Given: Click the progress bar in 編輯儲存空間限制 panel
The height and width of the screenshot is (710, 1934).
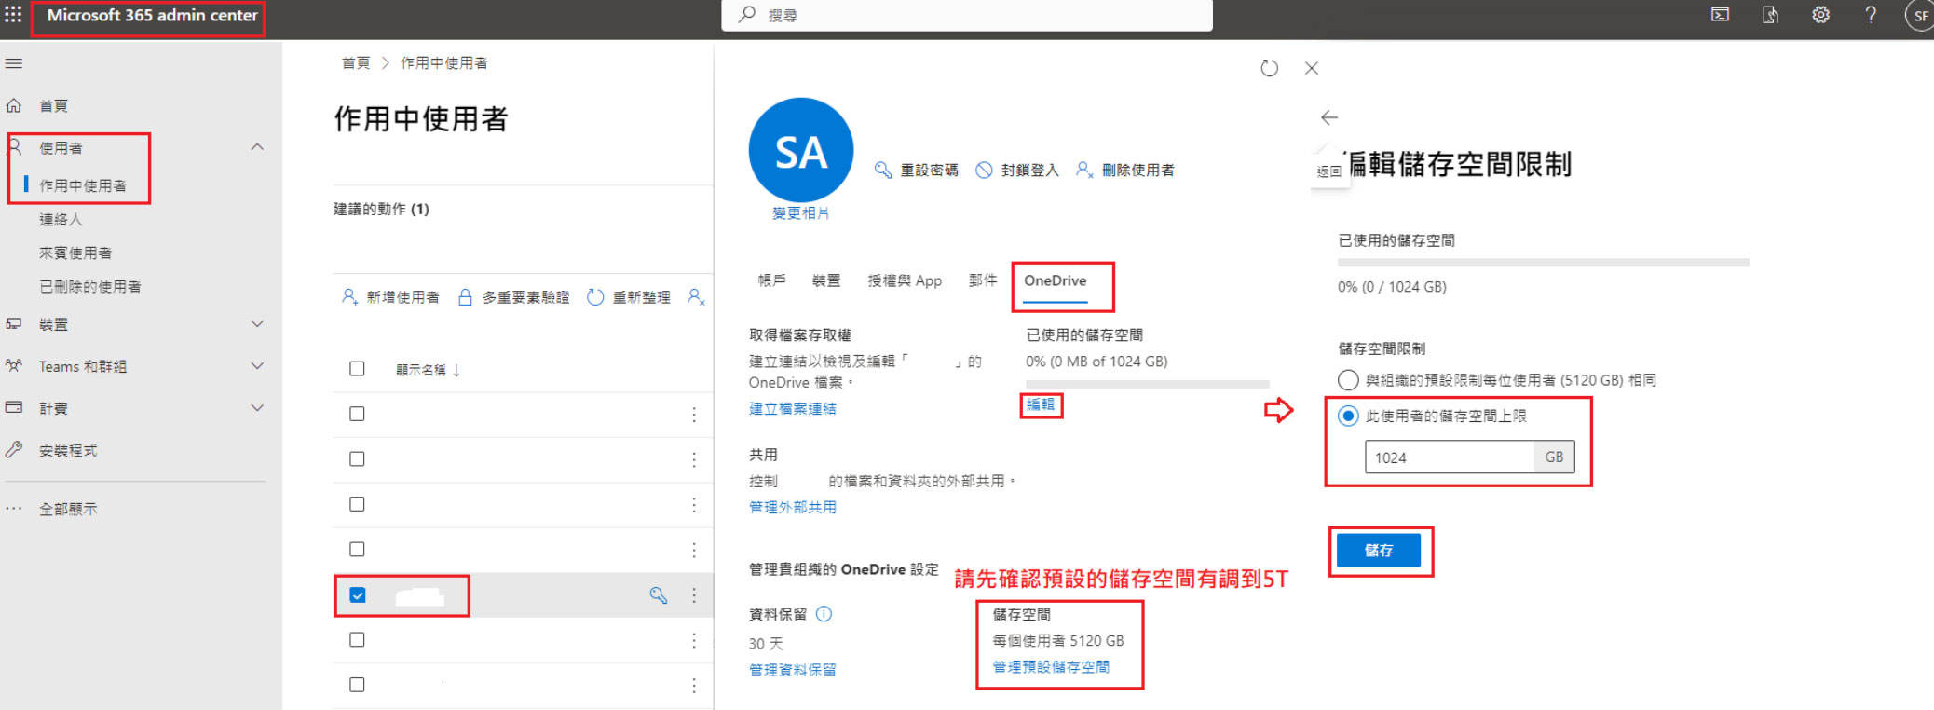Looking at the screenshot, I should [1544, 263].
